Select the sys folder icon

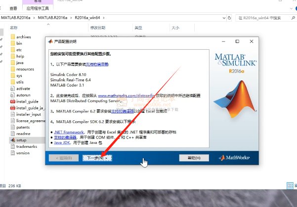(x=13, y=75)
